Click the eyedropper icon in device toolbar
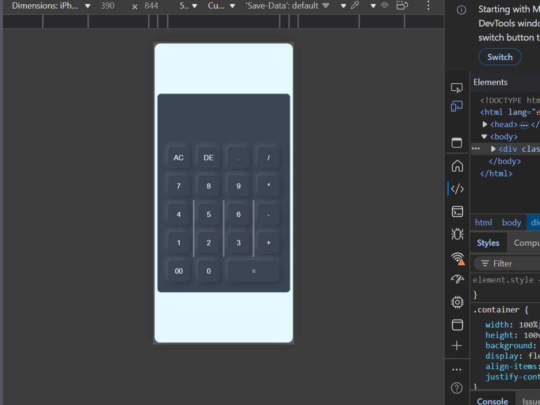Screen dimensions: 540x405 (355, 5)
